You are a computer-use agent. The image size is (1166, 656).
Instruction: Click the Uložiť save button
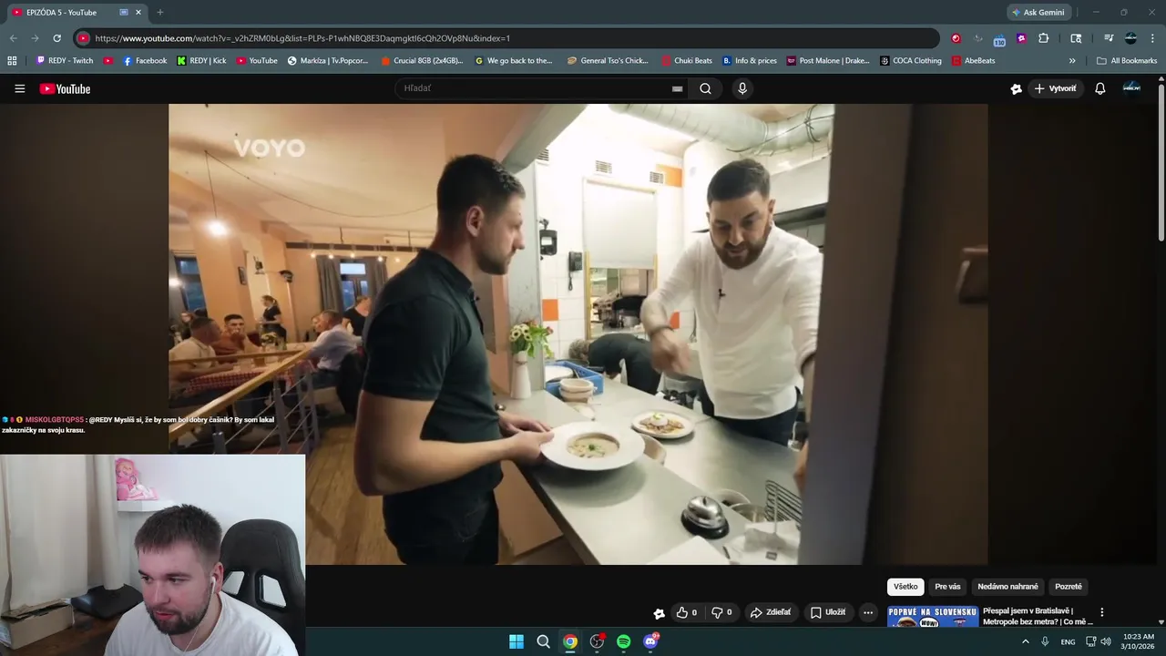(828, 612)
